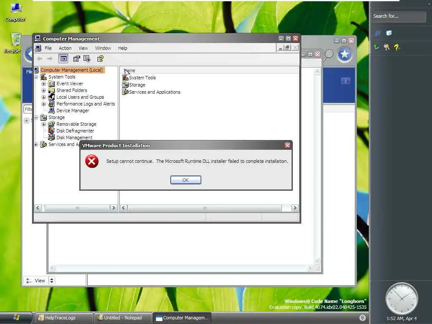
Task: Click the Search for... sidebar field
Action: [398, 16]
